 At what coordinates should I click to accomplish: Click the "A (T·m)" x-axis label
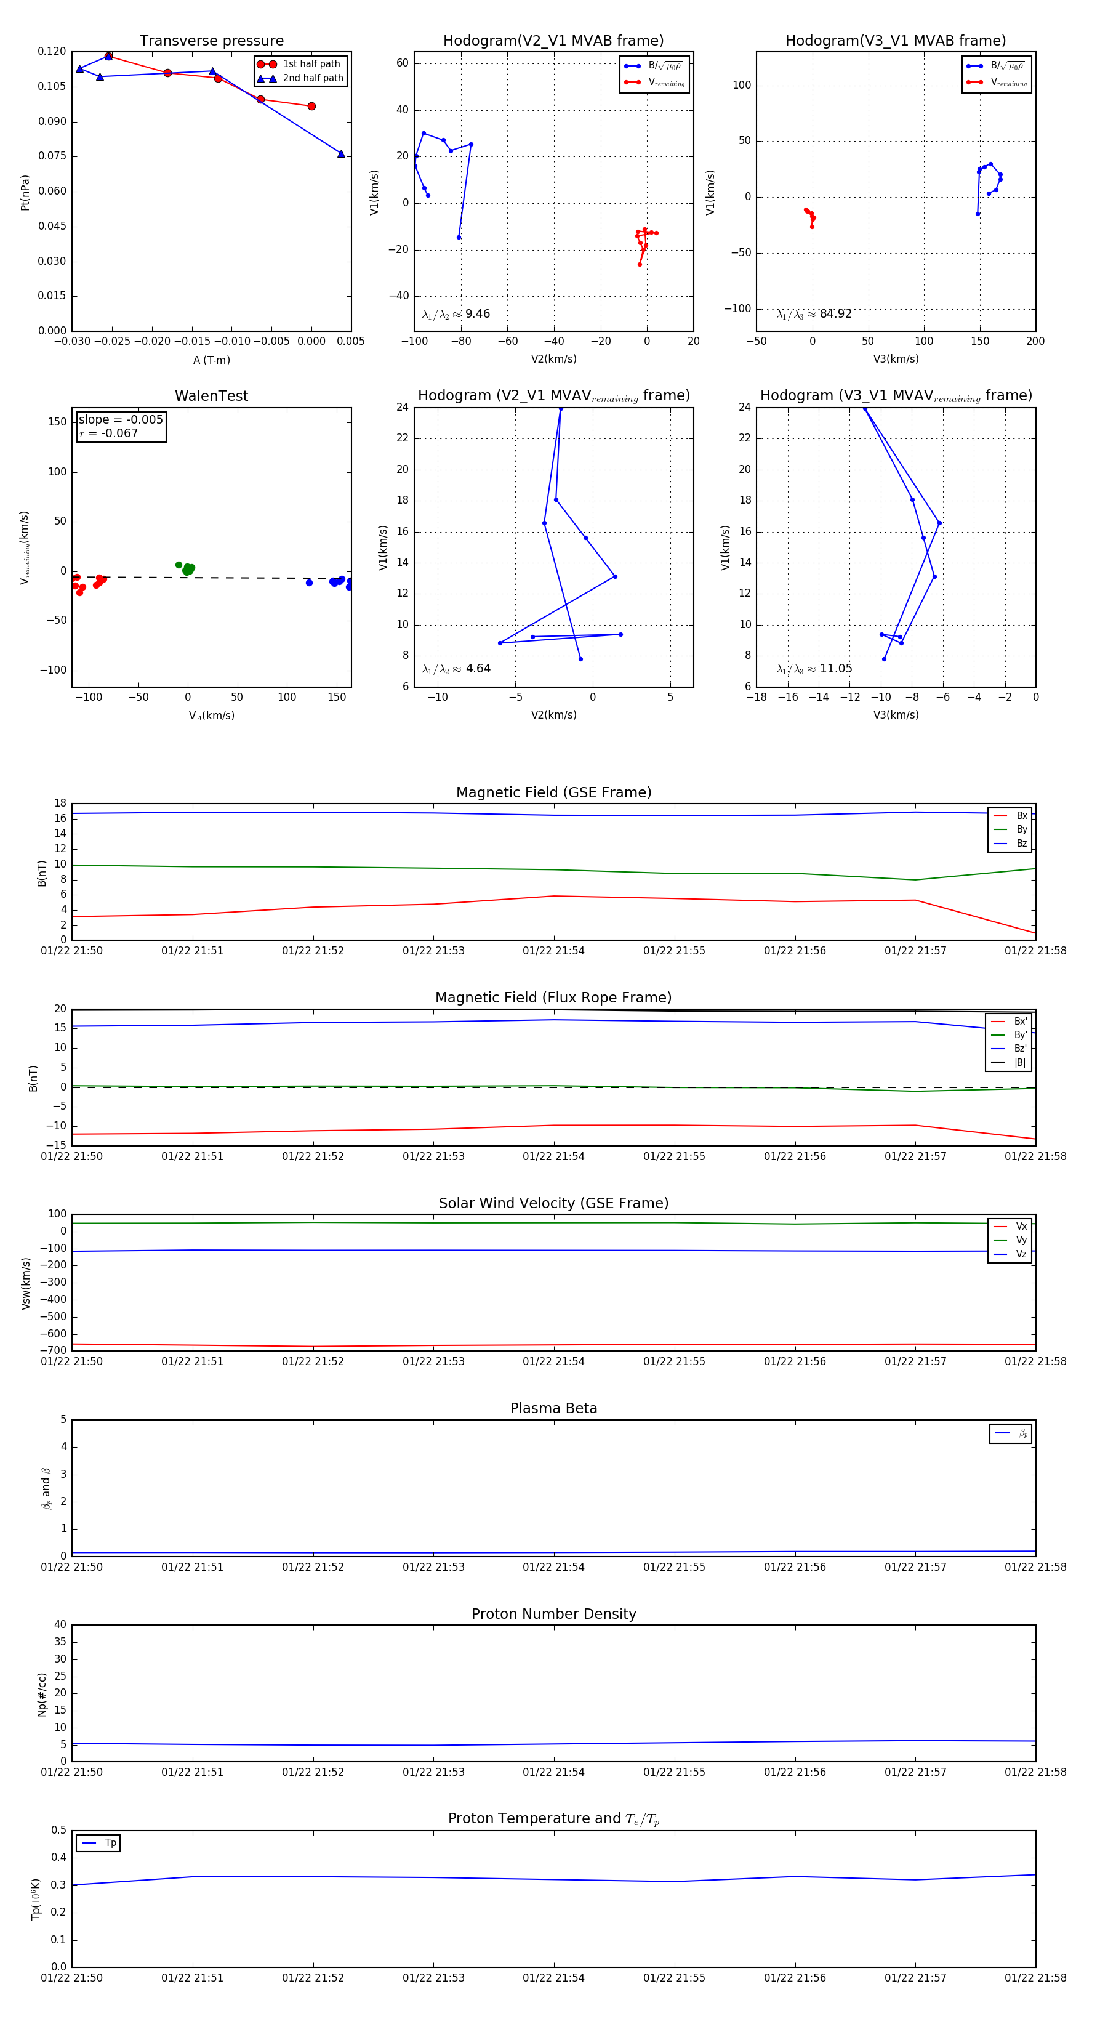[211, 360]
